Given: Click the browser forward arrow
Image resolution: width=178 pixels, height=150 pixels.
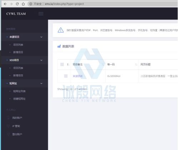Looking at the screenshot, I should point(11,4).
